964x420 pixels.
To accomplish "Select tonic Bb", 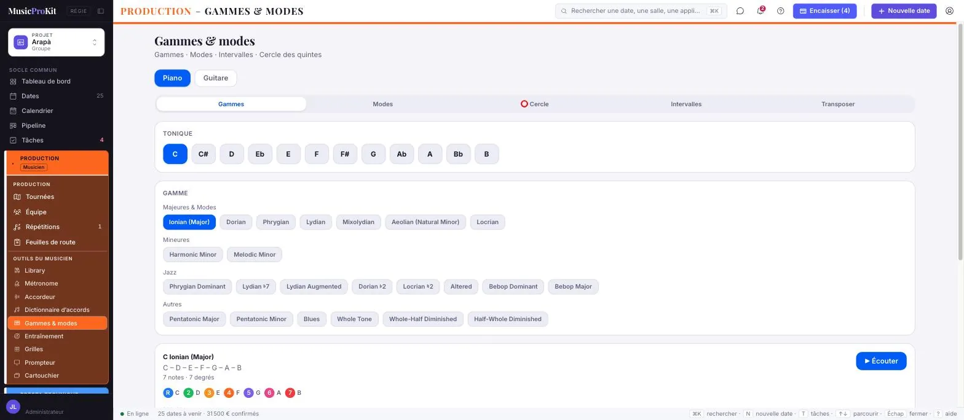I will pos(458,154).
